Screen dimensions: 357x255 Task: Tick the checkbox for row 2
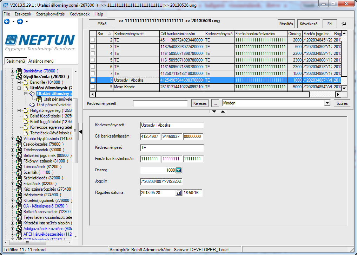point(93,40)
